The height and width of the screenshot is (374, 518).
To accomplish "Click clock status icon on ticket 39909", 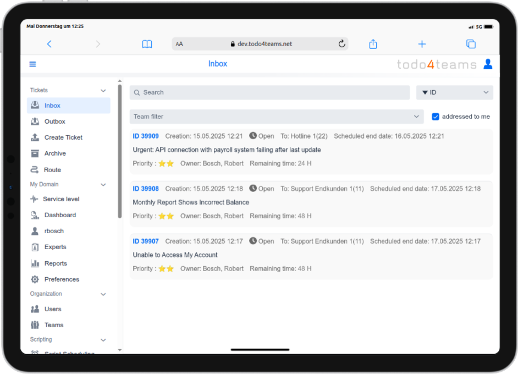I will tap(253, 135).
